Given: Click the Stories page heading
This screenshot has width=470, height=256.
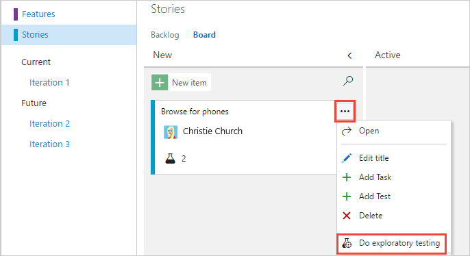Looking at the screenshot, I should (x=168, y=9).
